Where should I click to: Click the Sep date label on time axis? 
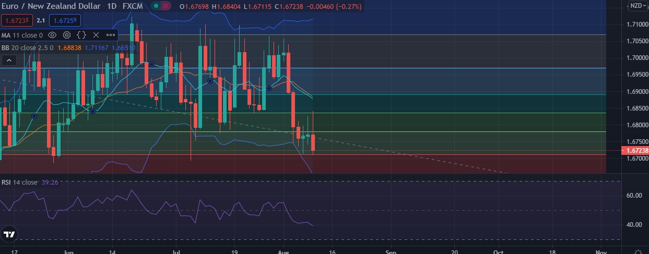point(391,251)
